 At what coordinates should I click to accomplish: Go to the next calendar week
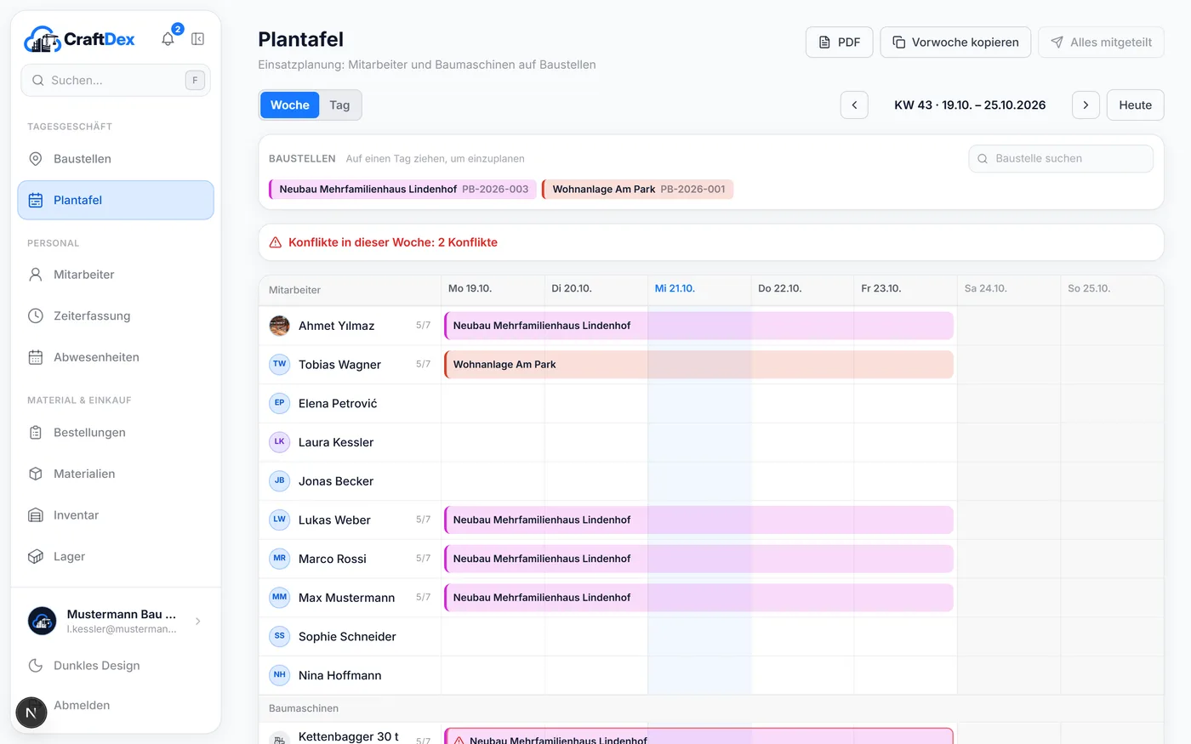[x=1086, y=105]
